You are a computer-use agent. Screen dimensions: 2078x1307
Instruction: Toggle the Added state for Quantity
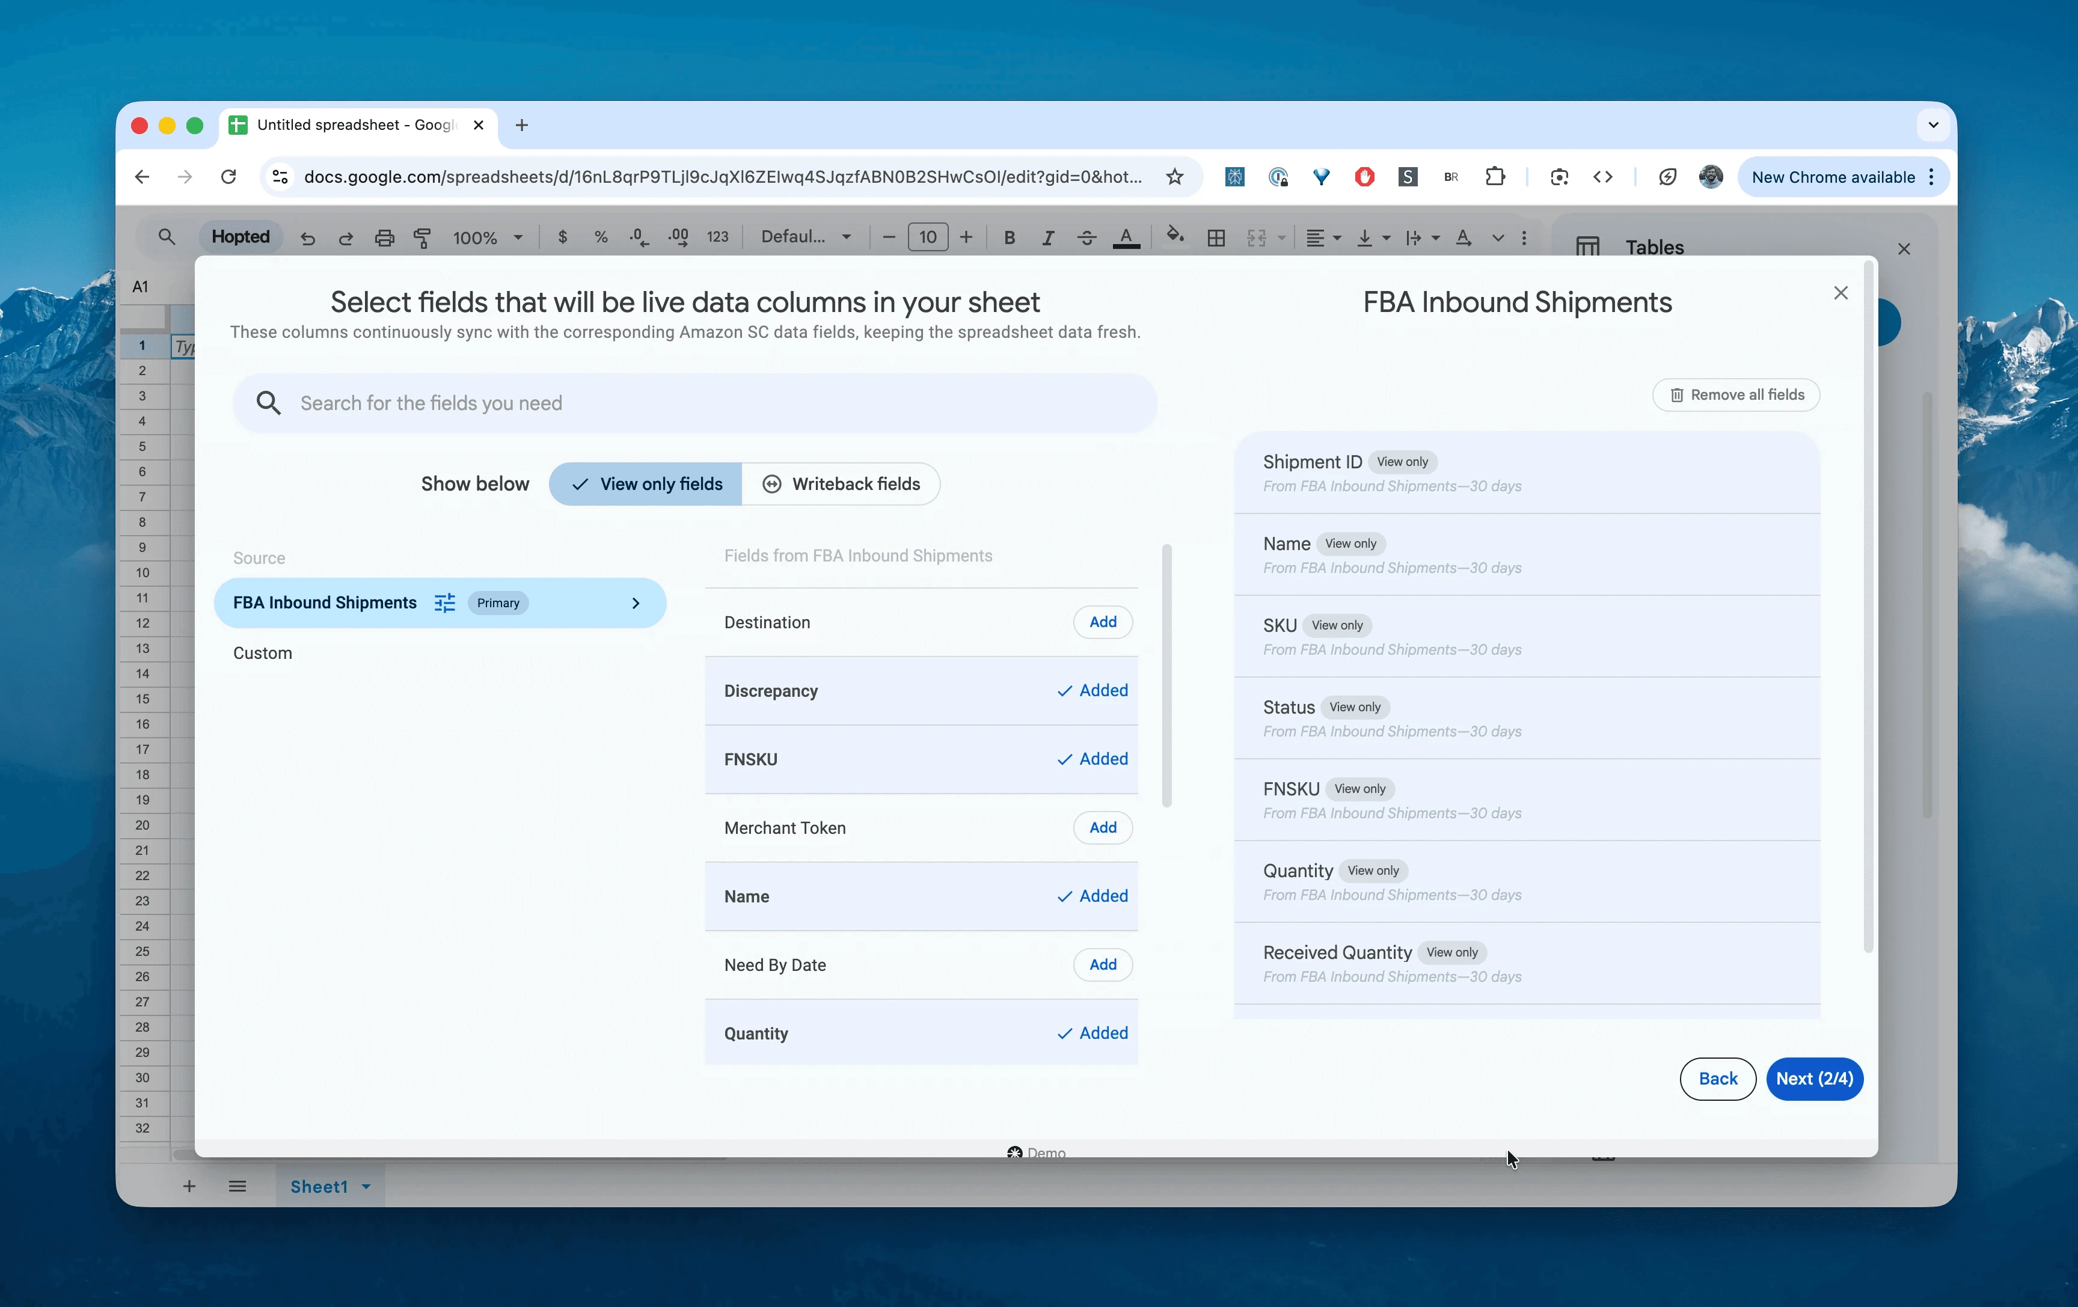(1093, 1033)
